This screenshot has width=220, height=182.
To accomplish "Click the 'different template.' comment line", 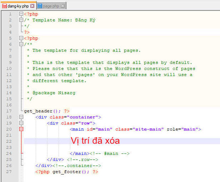I will pos(59,81).
